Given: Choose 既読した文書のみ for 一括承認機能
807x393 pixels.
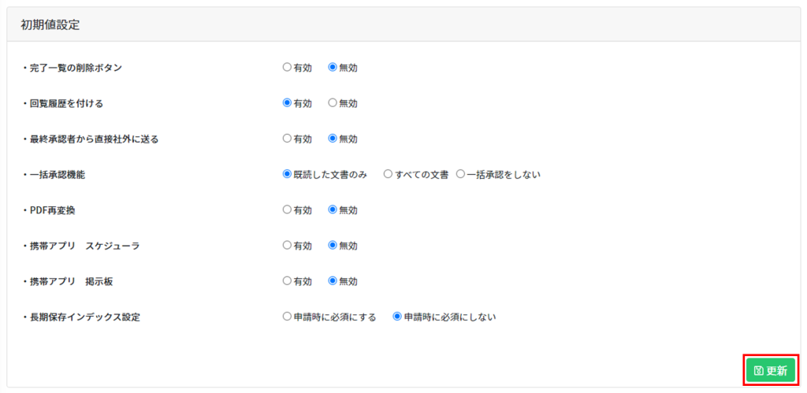Looking at the screenshot, I should pos(287,174).
